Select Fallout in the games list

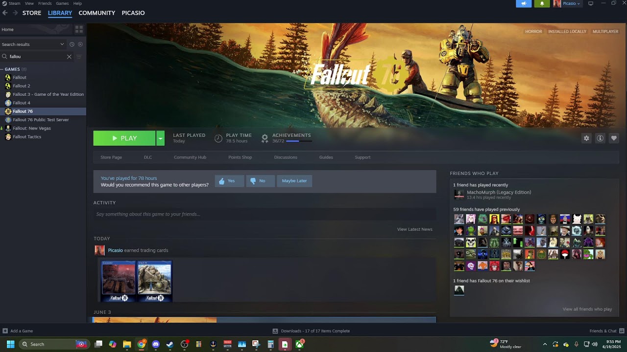[x=43, y=77]
